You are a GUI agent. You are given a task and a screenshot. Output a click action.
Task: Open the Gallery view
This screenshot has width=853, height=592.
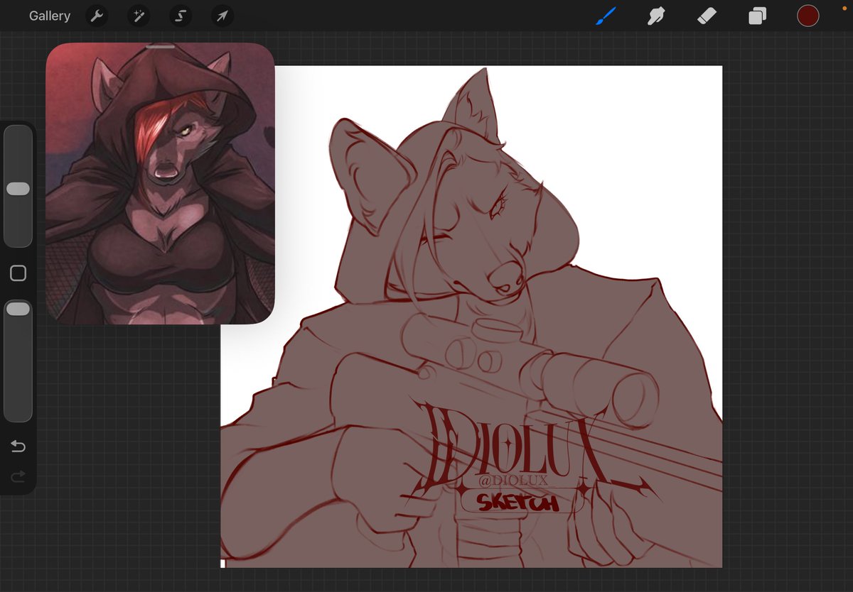pos(50,16)
